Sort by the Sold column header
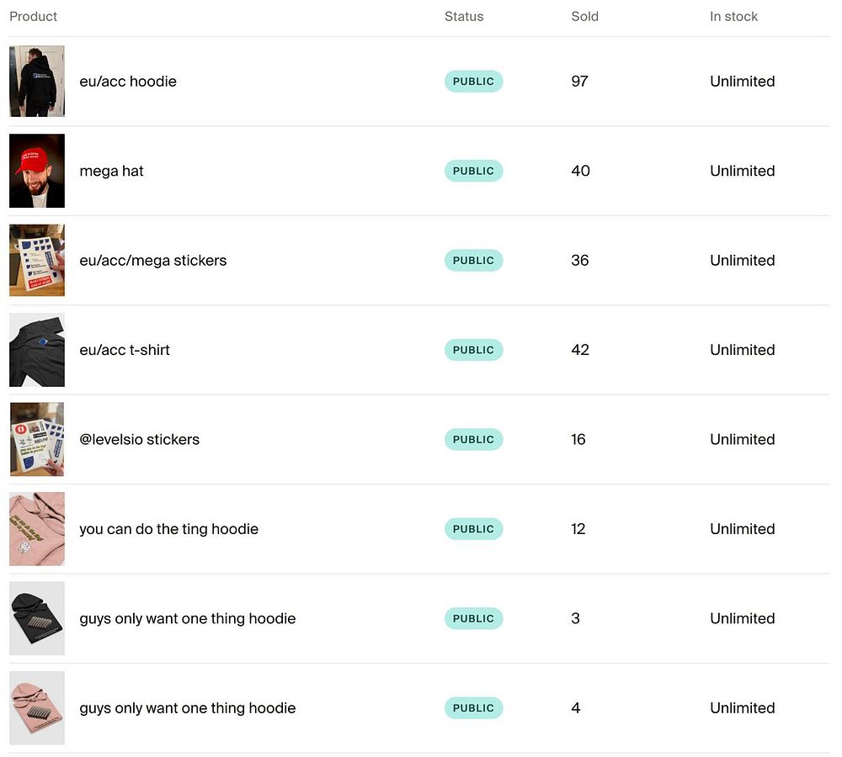The height and width of the screenshot is (757, 842). pyautogui.click(x=584, y=16)
